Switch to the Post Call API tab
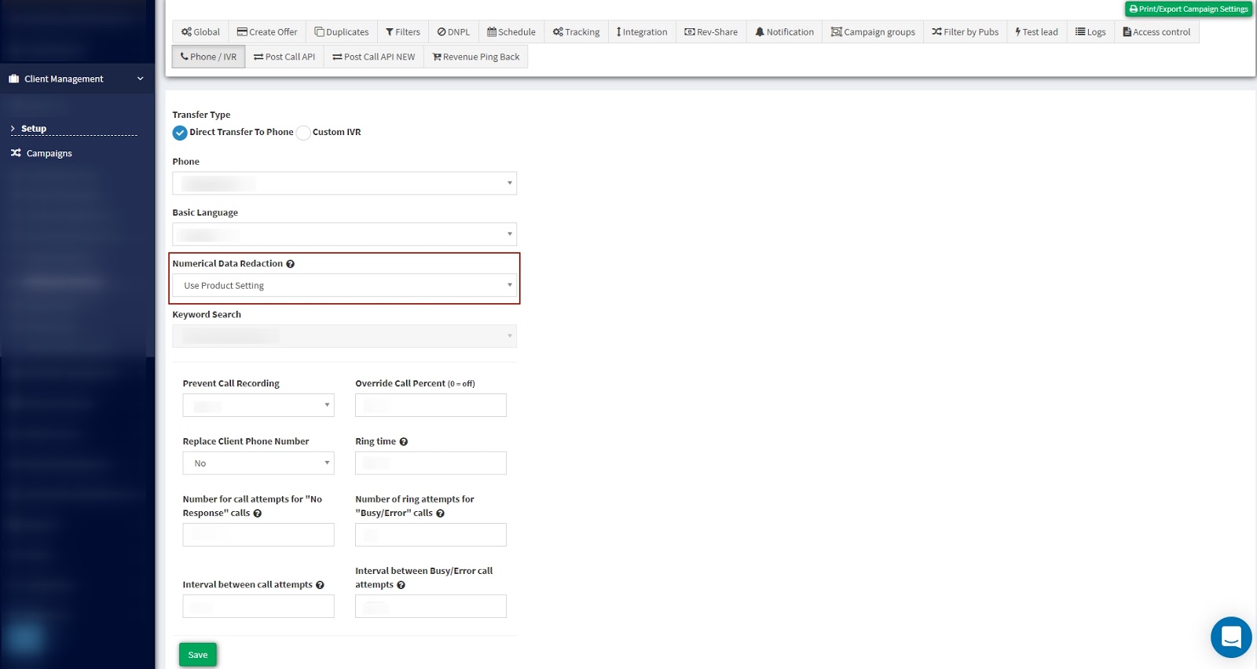Image resolution: width=1257 pixels, height=669 pixels. (284, 57)
